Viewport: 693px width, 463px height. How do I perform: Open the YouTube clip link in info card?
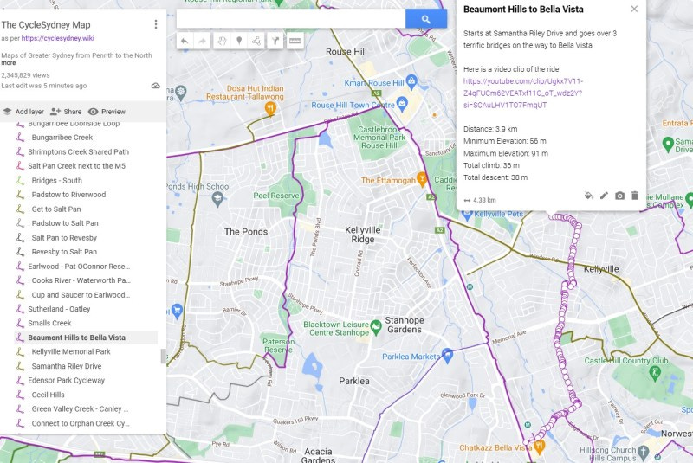point(523,93)
